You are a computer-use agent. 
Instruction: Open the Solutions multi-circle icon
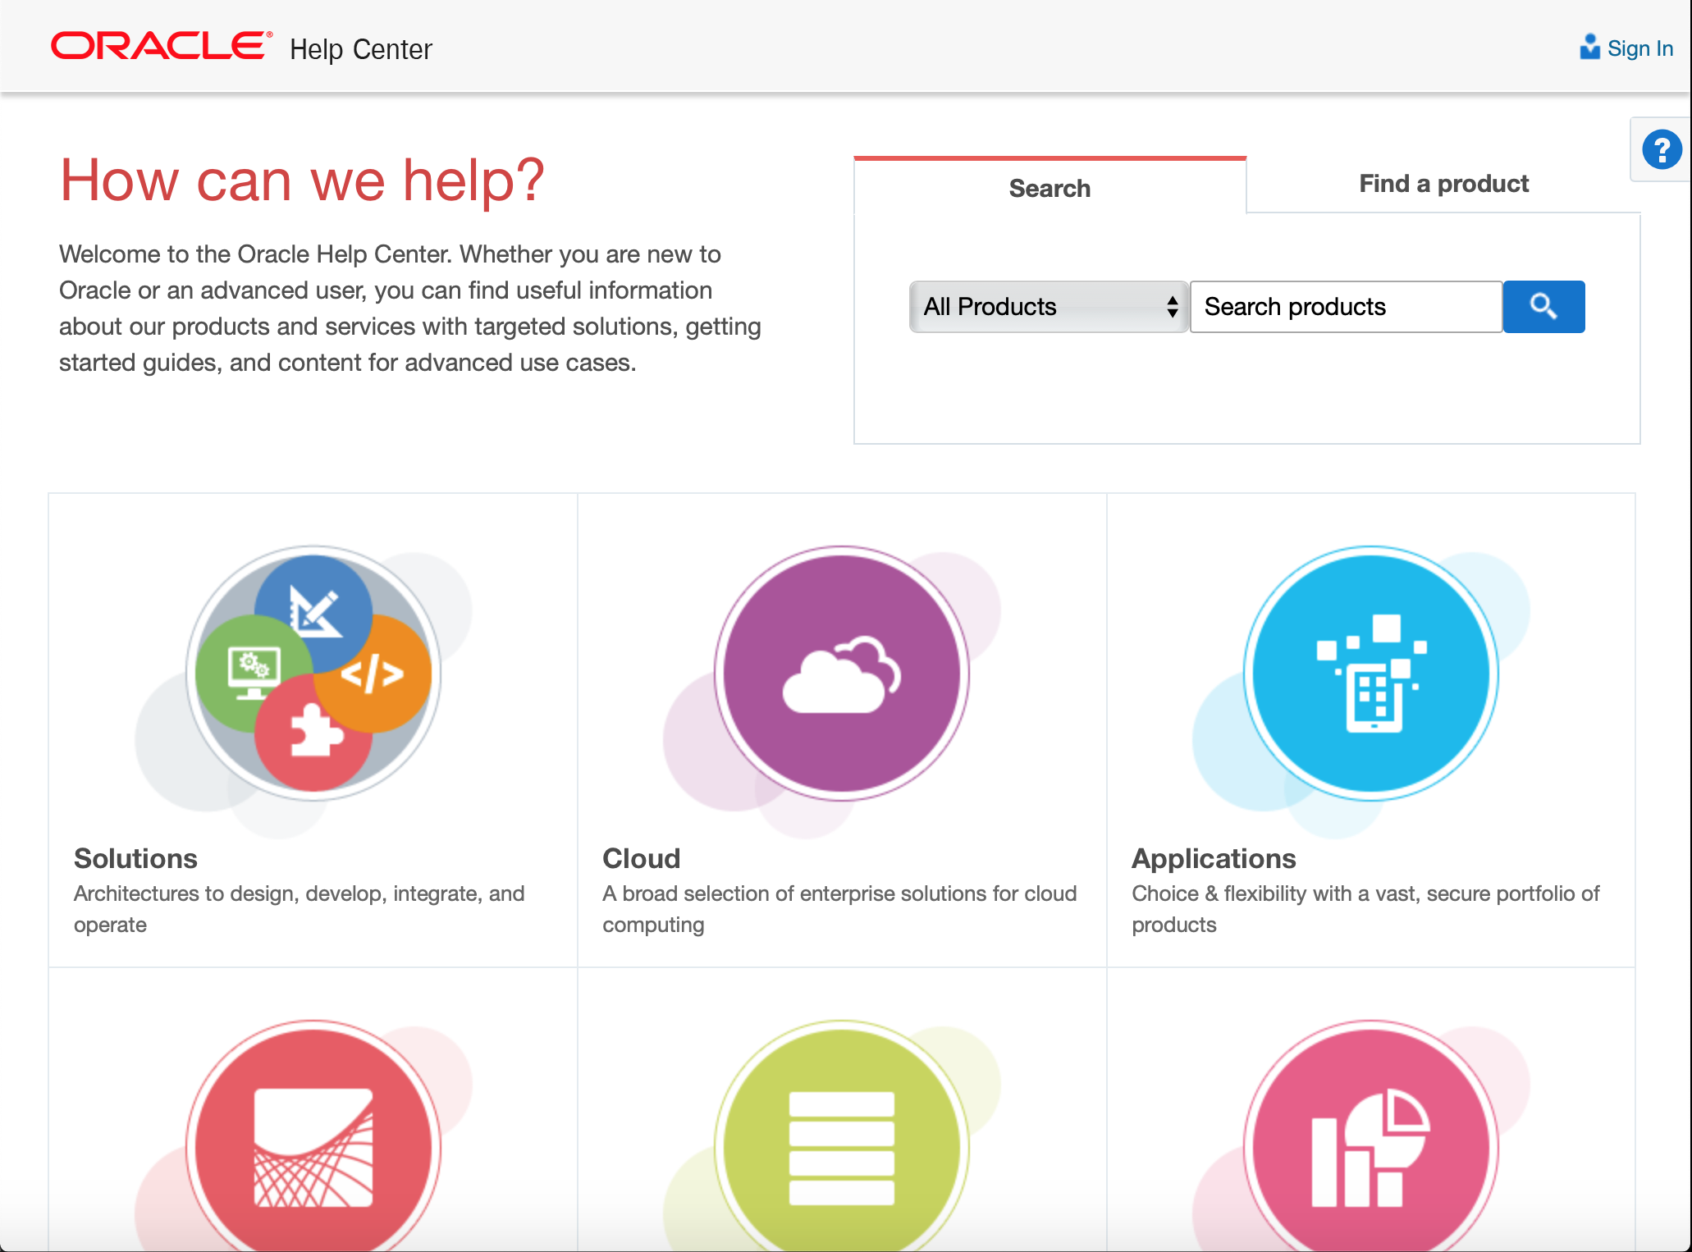click(313, 673)
